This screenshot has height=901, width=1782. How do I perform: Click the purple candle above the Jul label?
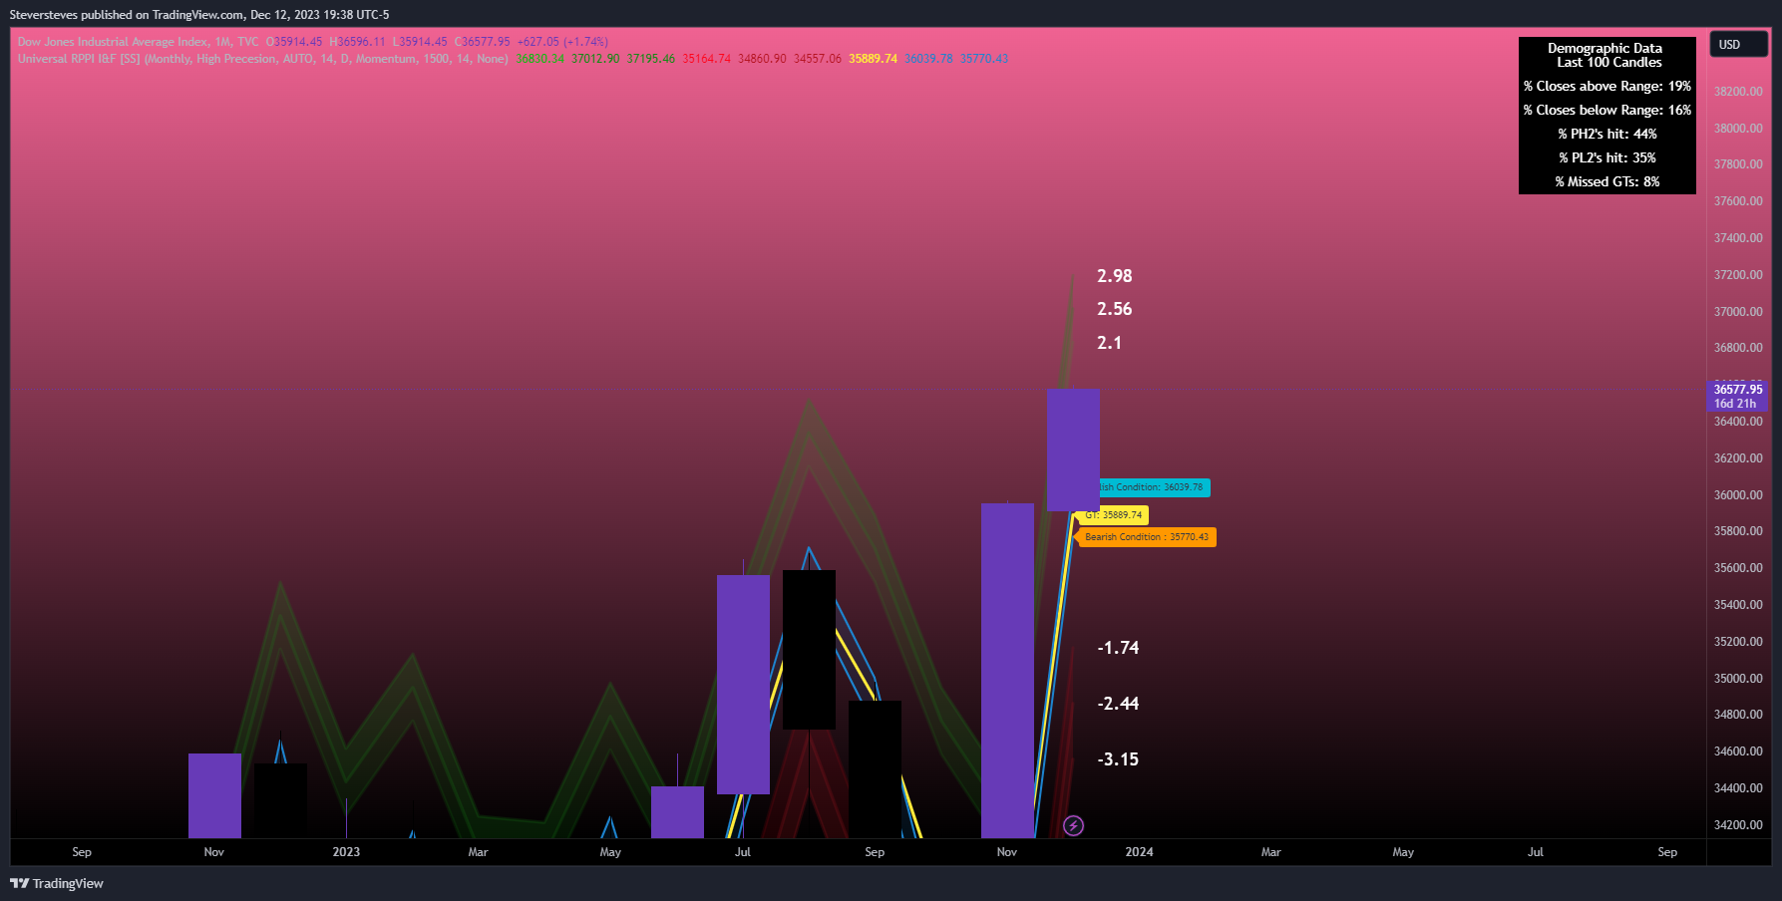pyautogui.click(x=743, y=685)
